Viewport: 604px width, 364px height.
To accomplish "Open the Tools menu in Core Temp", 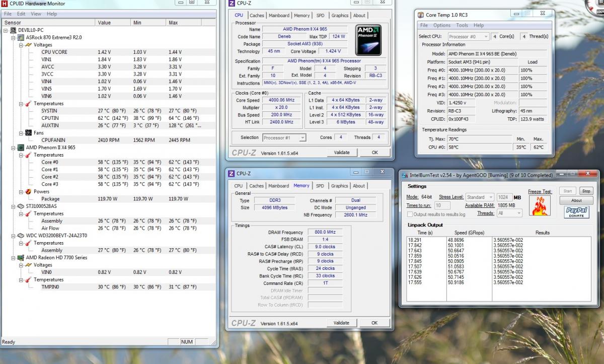I will 462,25.
